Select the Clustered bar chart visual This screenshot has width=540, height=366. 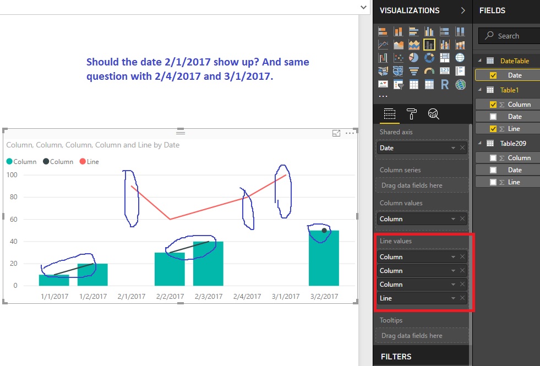pyautogui.click(x=413, y=32)
